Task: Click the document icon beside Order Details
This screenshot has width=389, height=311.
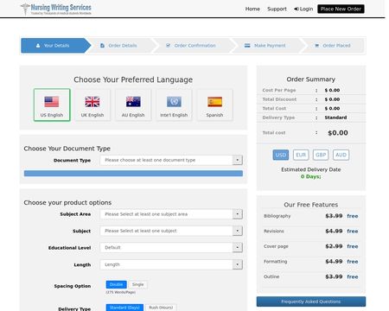Action: coord(102,46)
